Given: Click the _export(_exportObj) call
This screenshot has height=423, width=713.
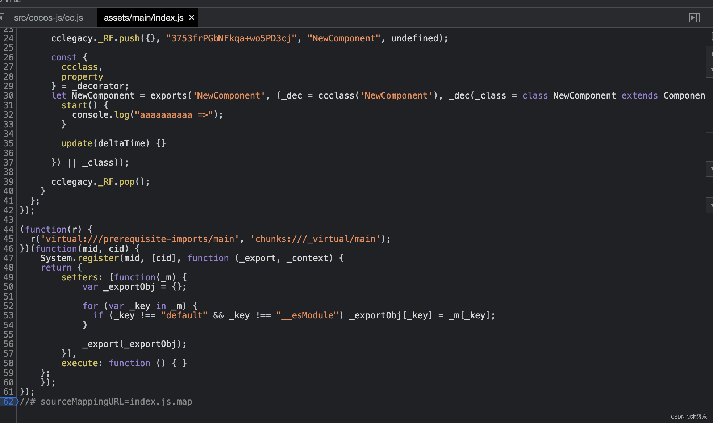Looking at the screenshot, I should click(134, 344).
